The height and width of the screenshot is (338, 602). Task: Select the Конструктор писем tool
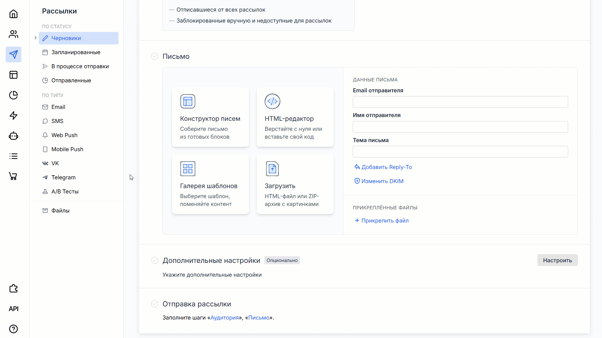[x=210, y=117]
